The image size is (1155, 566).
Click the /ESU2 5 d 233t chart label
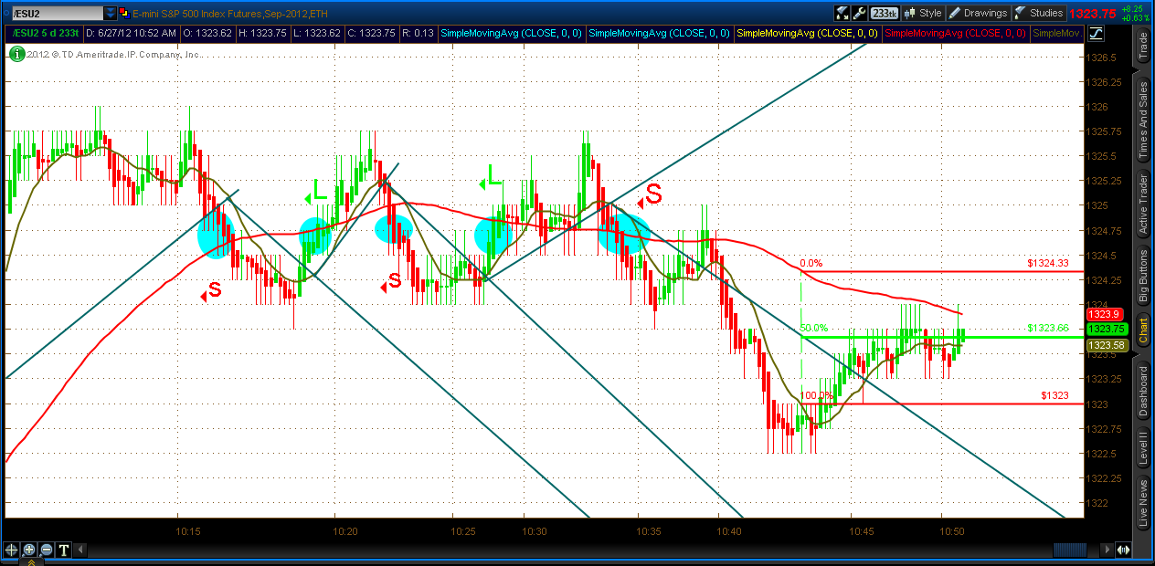[x=44, y=33]
